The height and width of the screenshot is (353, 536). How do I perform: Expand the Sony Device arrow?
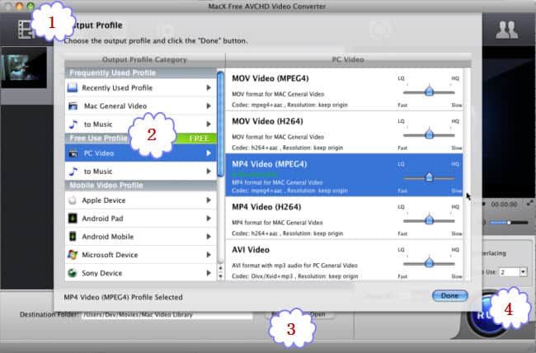coord(209,273)
